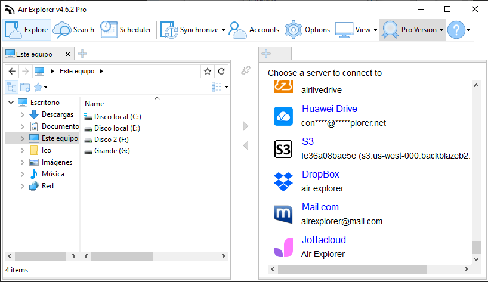Click the View toolbar button
The height and width of the screenshot is (282, 488).
pos(353,30)
